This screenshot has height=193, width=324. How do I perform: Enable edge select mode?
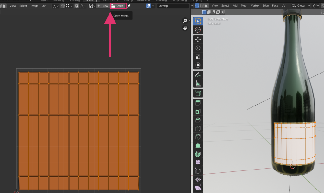(202, 6)
